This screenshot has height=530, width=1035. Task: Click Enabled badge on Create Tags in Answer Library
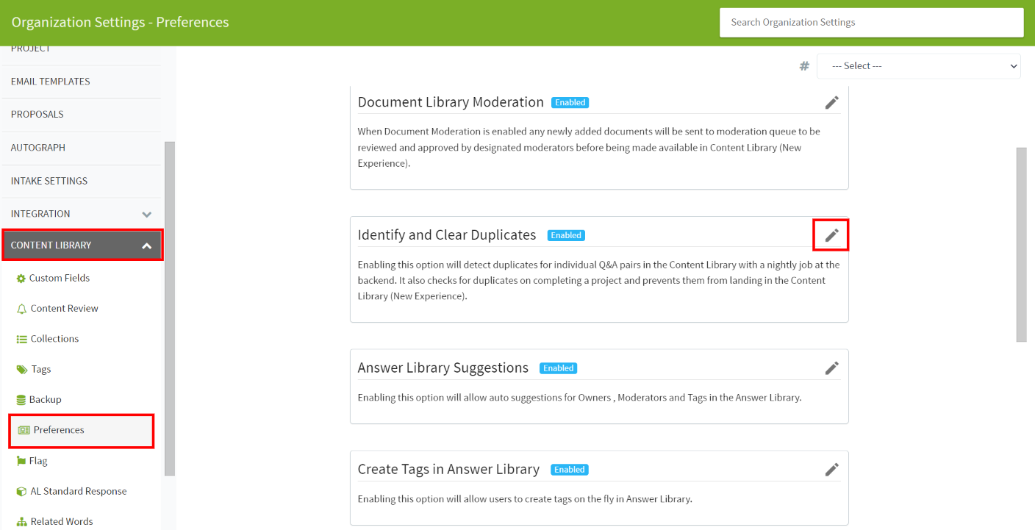pos(570,470)
